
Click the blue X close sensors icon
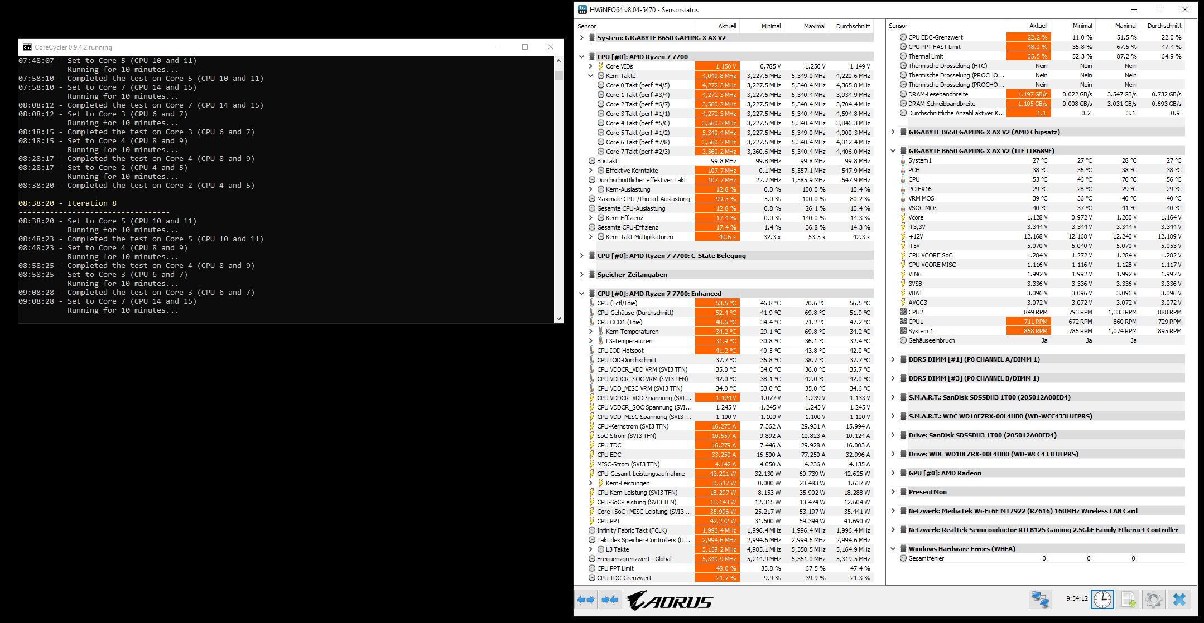pyautogui.click(x=1179, y=600)
